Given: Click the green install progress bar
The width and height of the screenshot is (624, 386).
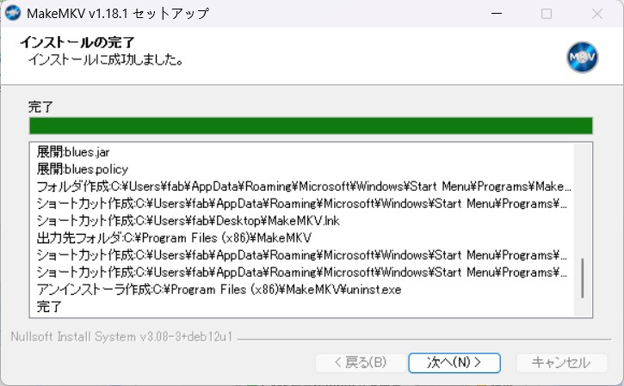Looking at the screenshot, I should 311,126.
